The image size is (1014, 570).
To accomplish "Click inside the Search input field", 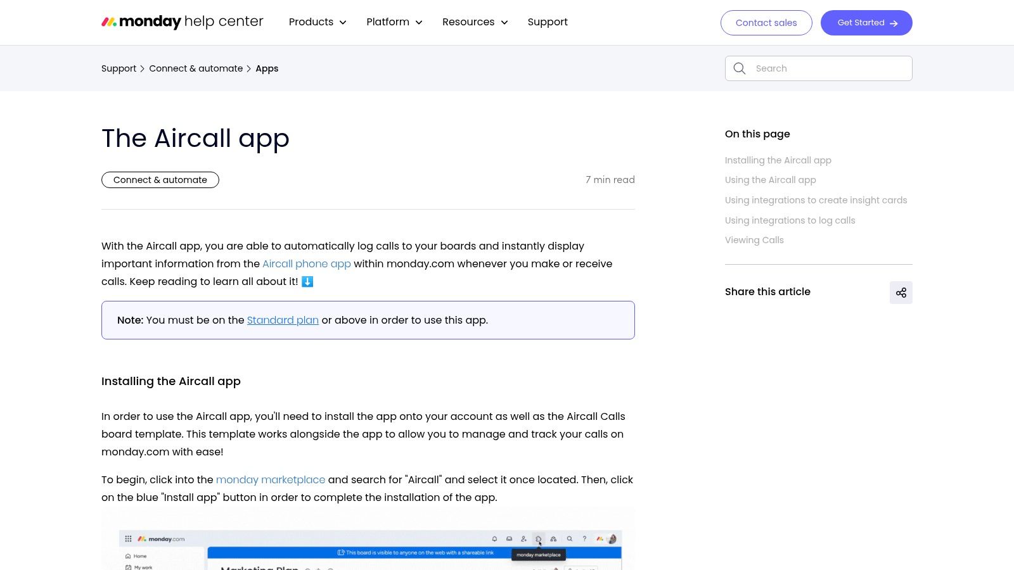I will point(824,68).
